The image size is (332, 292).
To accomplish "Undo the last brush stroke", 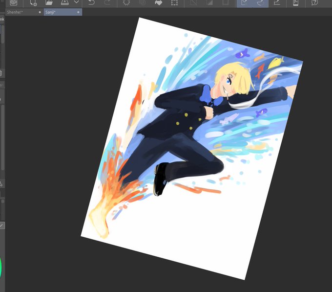I will (91, 2).
